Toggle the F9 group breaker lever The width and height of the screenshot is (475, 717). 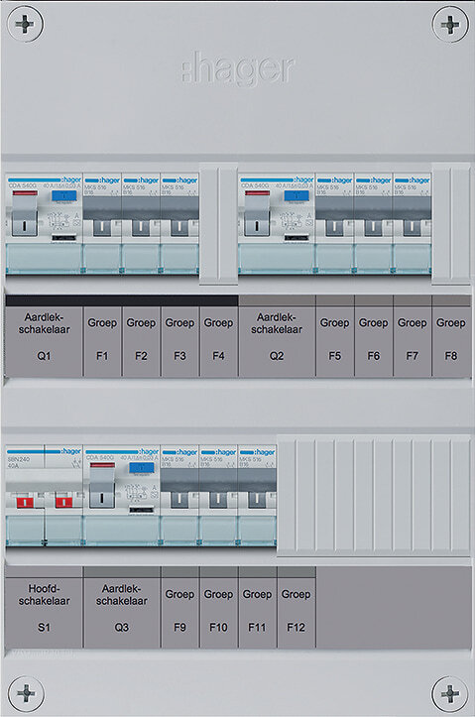click(x=179, y=500)
